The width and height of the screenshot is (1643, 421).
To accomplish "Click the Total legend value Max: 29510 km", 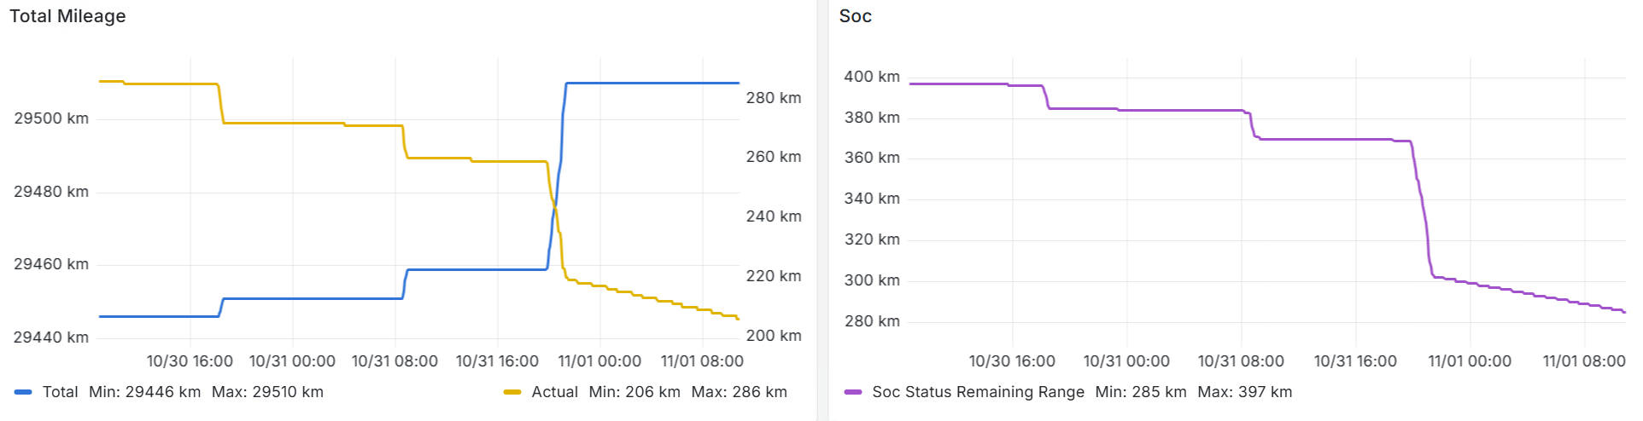I will (x=267, y=392).
